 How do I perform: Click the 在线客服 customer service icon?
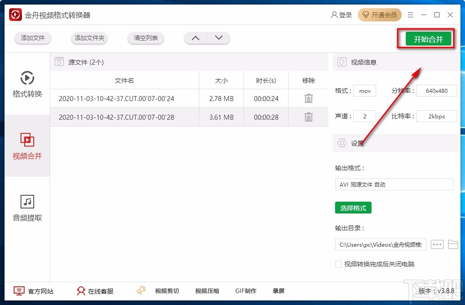pyautogui.click(x=81, y=291)
